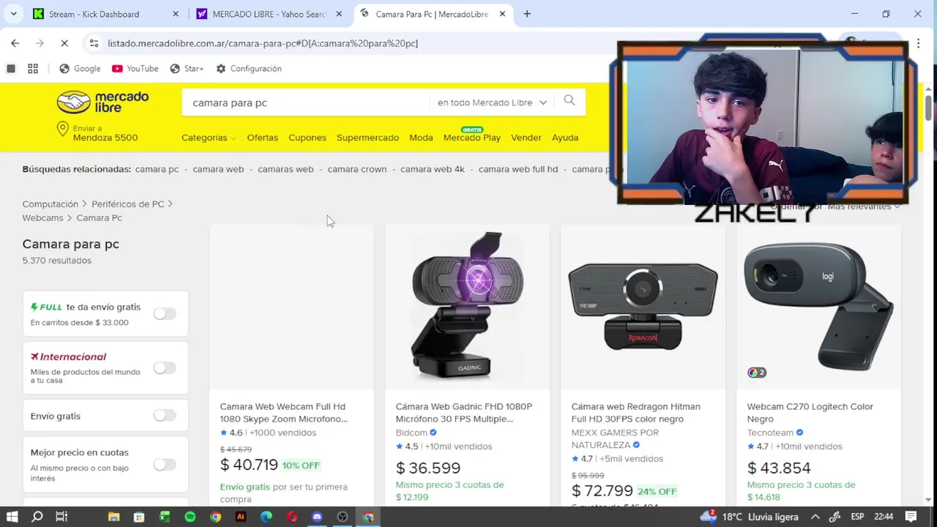
Task: Click search field containing 'camara para pc'
Action: click(306, 102)
